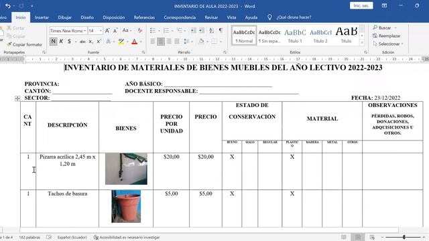Open the Times New Roman font dropdown

point(85,31)
